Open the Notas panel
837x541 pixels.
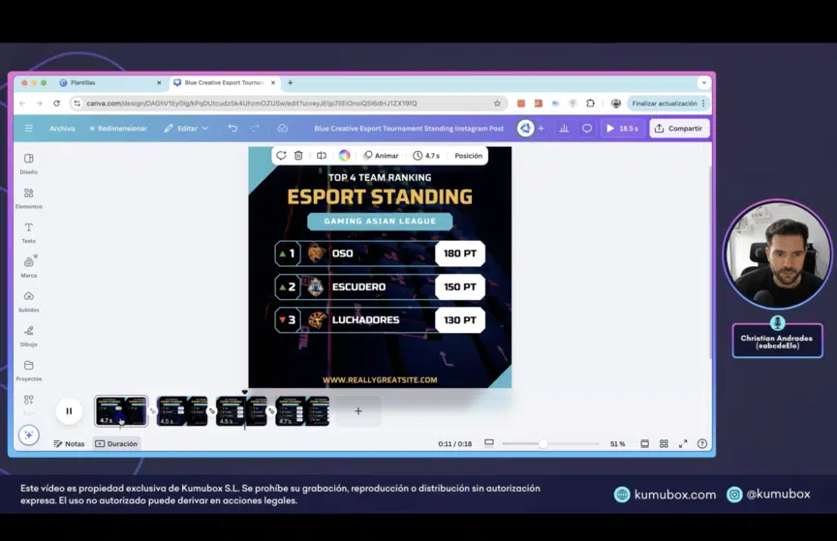(x=69, y=443)
